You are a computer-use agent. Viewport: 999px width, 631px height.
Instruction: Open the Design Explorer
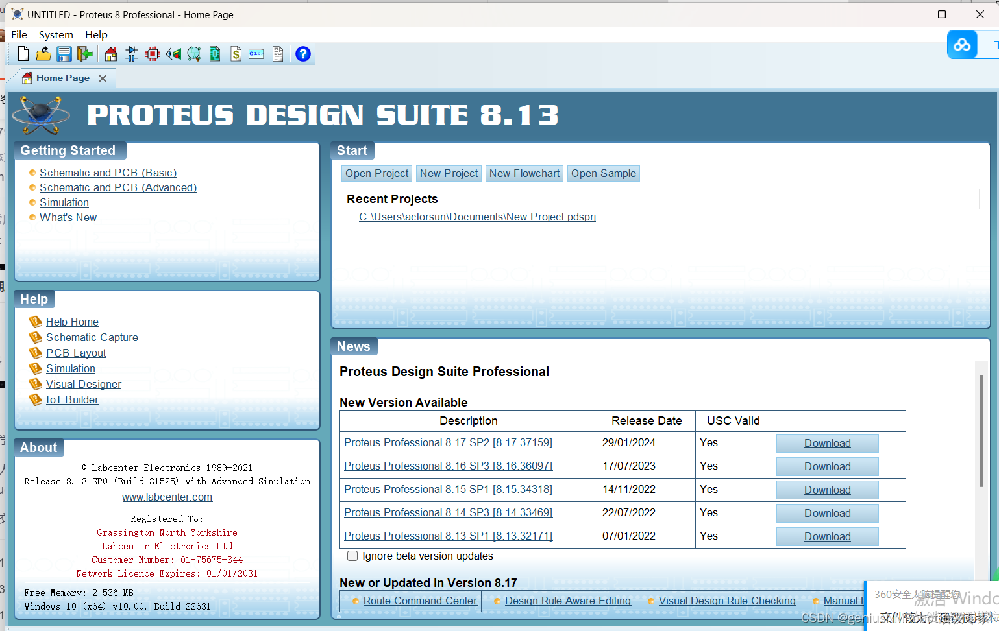215,54
